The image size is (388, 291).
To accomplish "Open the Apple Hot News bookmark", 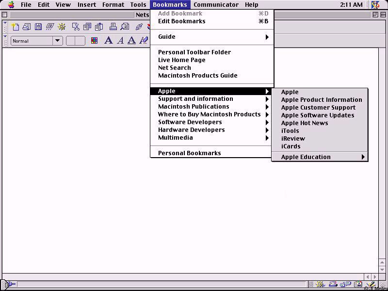I will pyautogui.click(x=305, y=123).
